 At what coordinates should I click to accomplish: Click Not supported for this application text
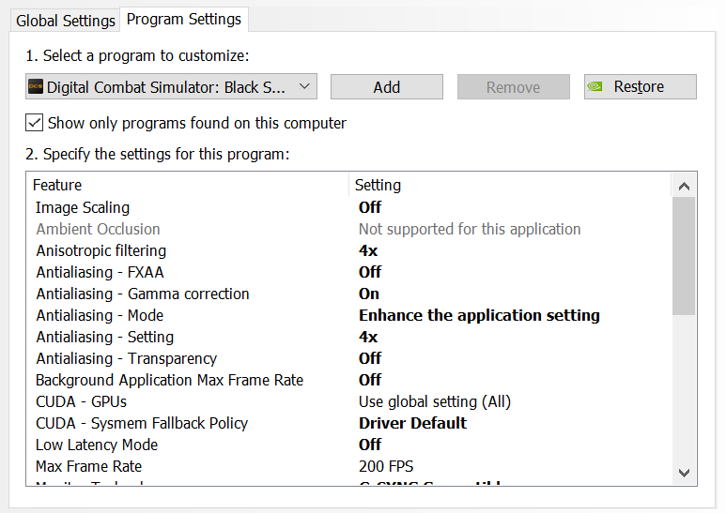point(470,229)
